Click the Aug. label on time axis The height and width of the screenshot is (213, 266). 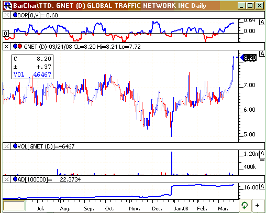click(65, 208)
